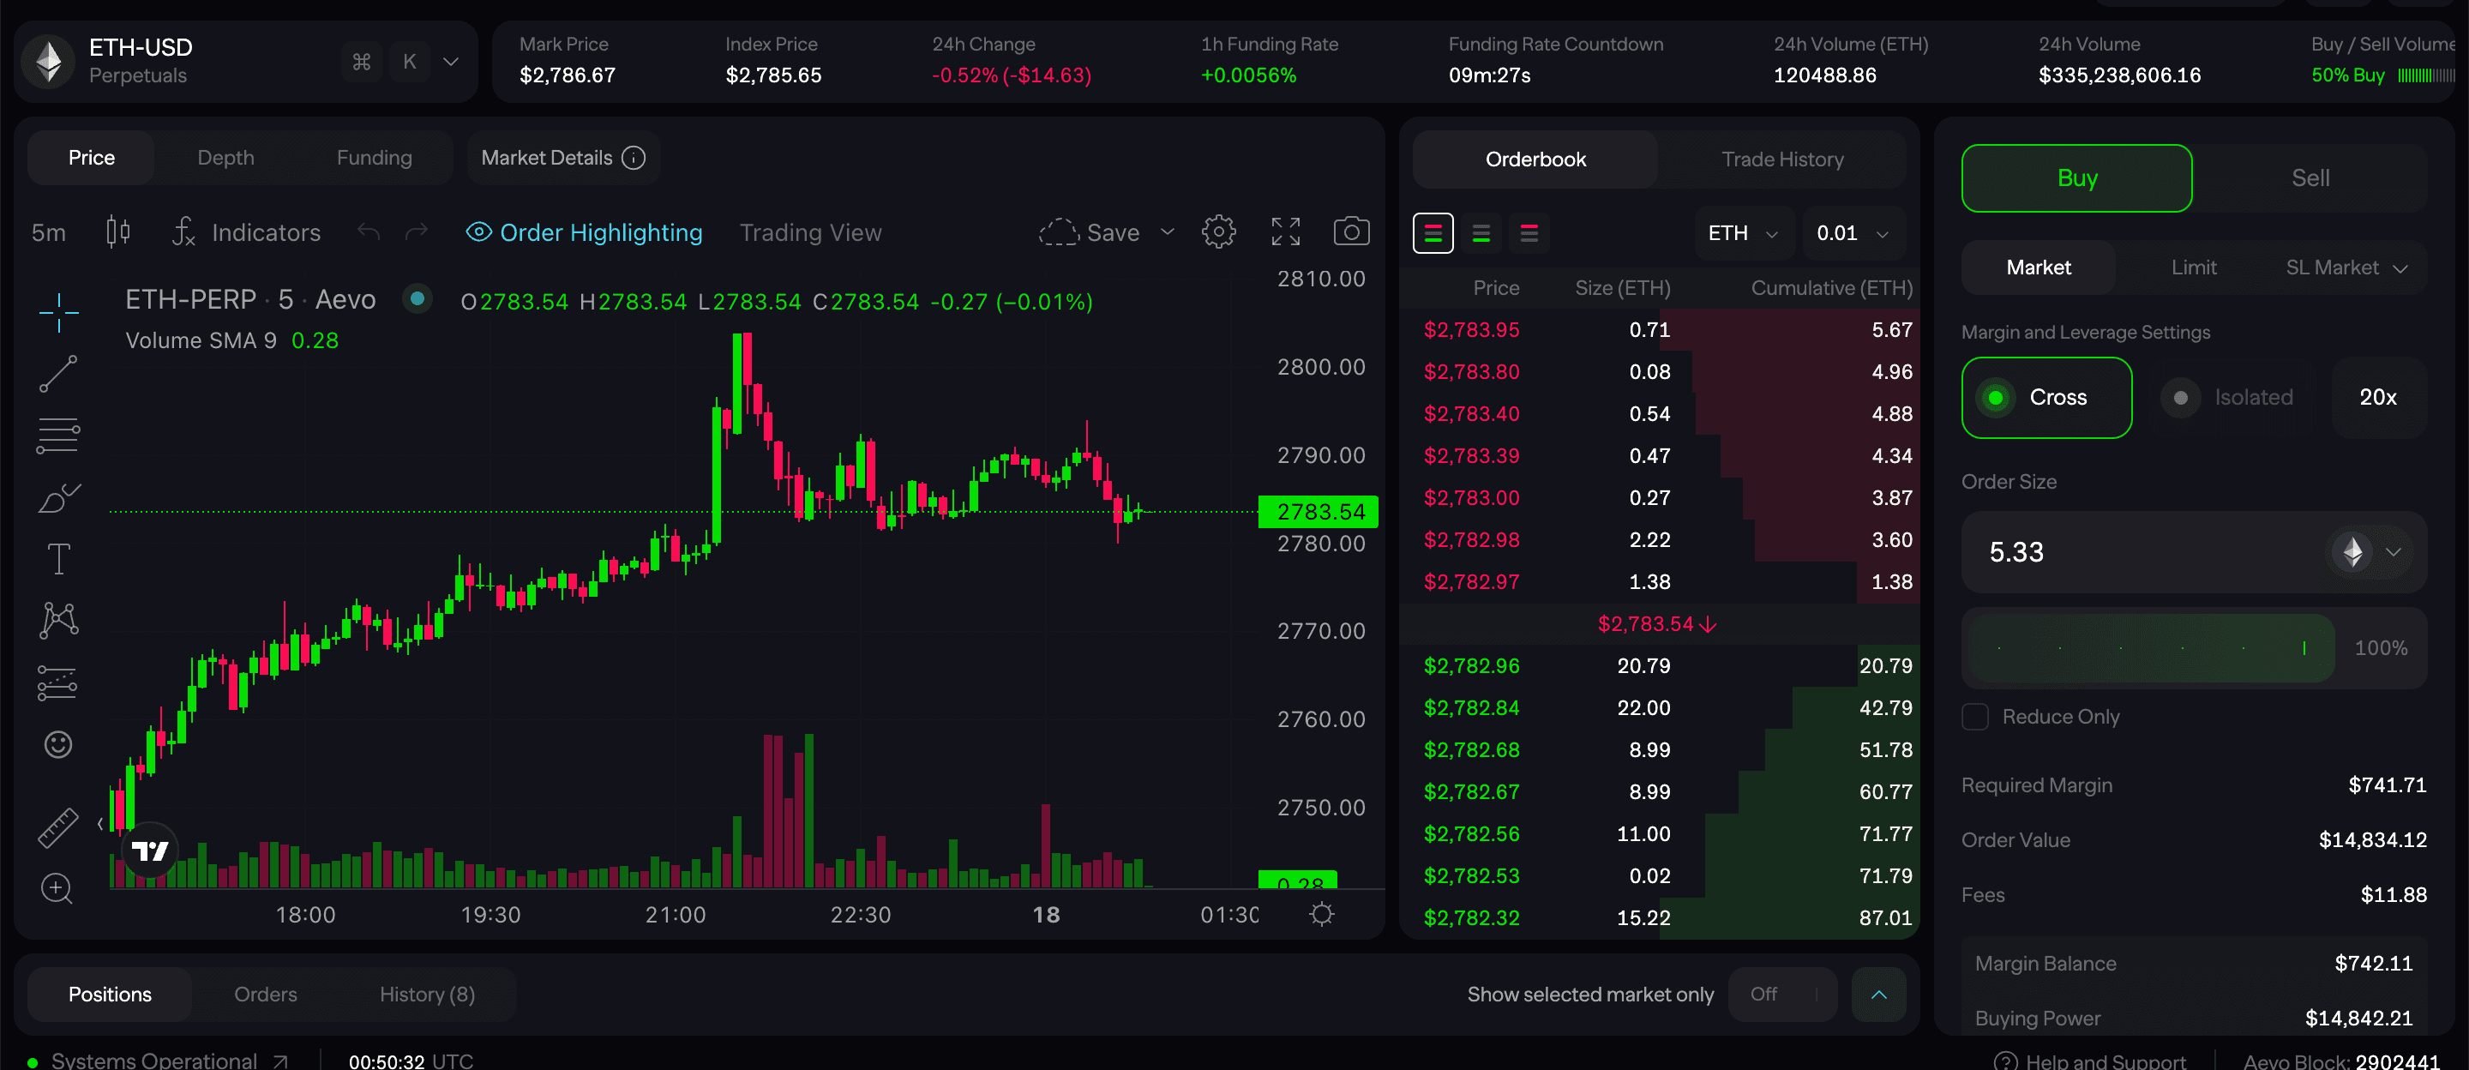Show bids-only orderbook view

click(x=1481, y=233)
